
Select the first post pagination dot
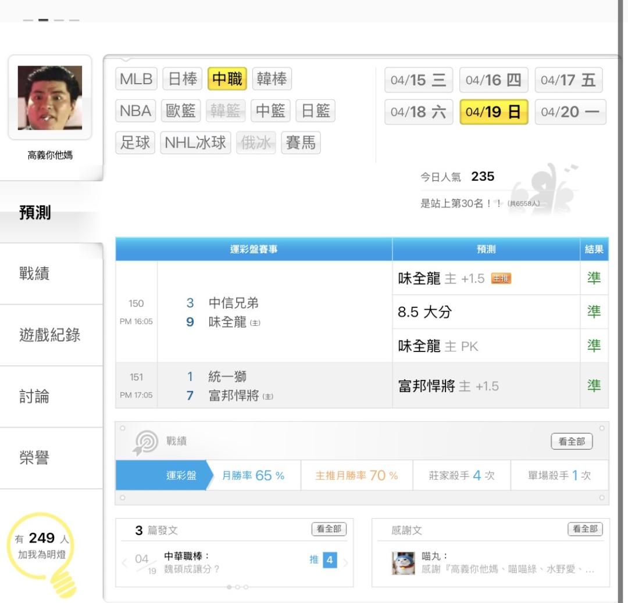[229, 587]
